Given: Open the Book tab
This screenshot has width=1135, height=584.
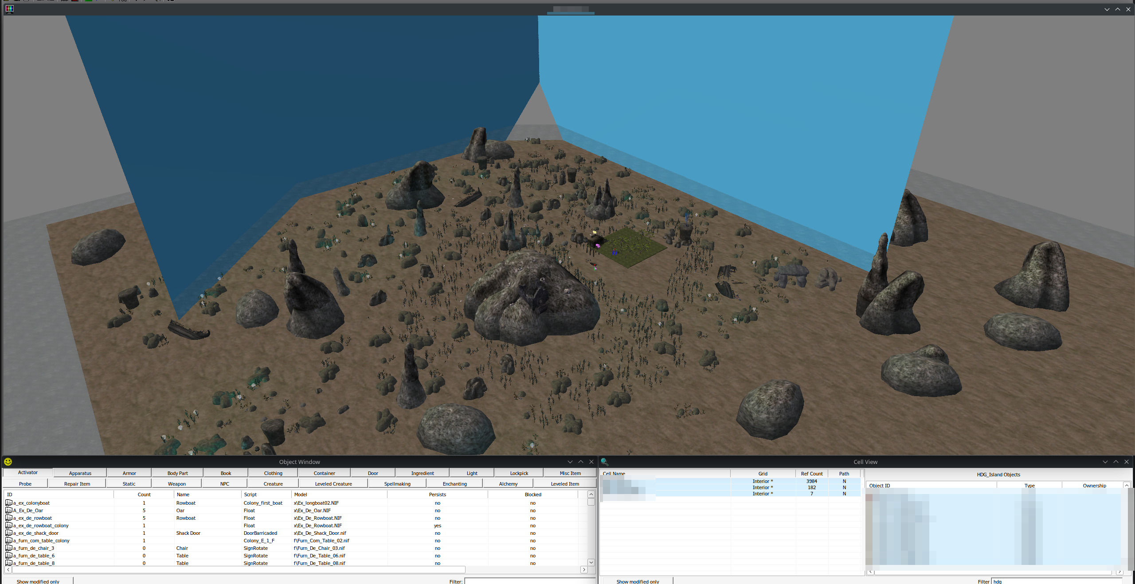Looking at the screenshot, I should click(226, 473).
